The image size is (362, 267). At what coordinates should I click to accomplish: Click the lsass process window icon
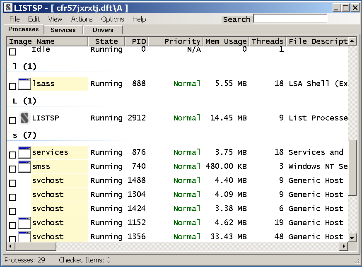tap(24, 84)
